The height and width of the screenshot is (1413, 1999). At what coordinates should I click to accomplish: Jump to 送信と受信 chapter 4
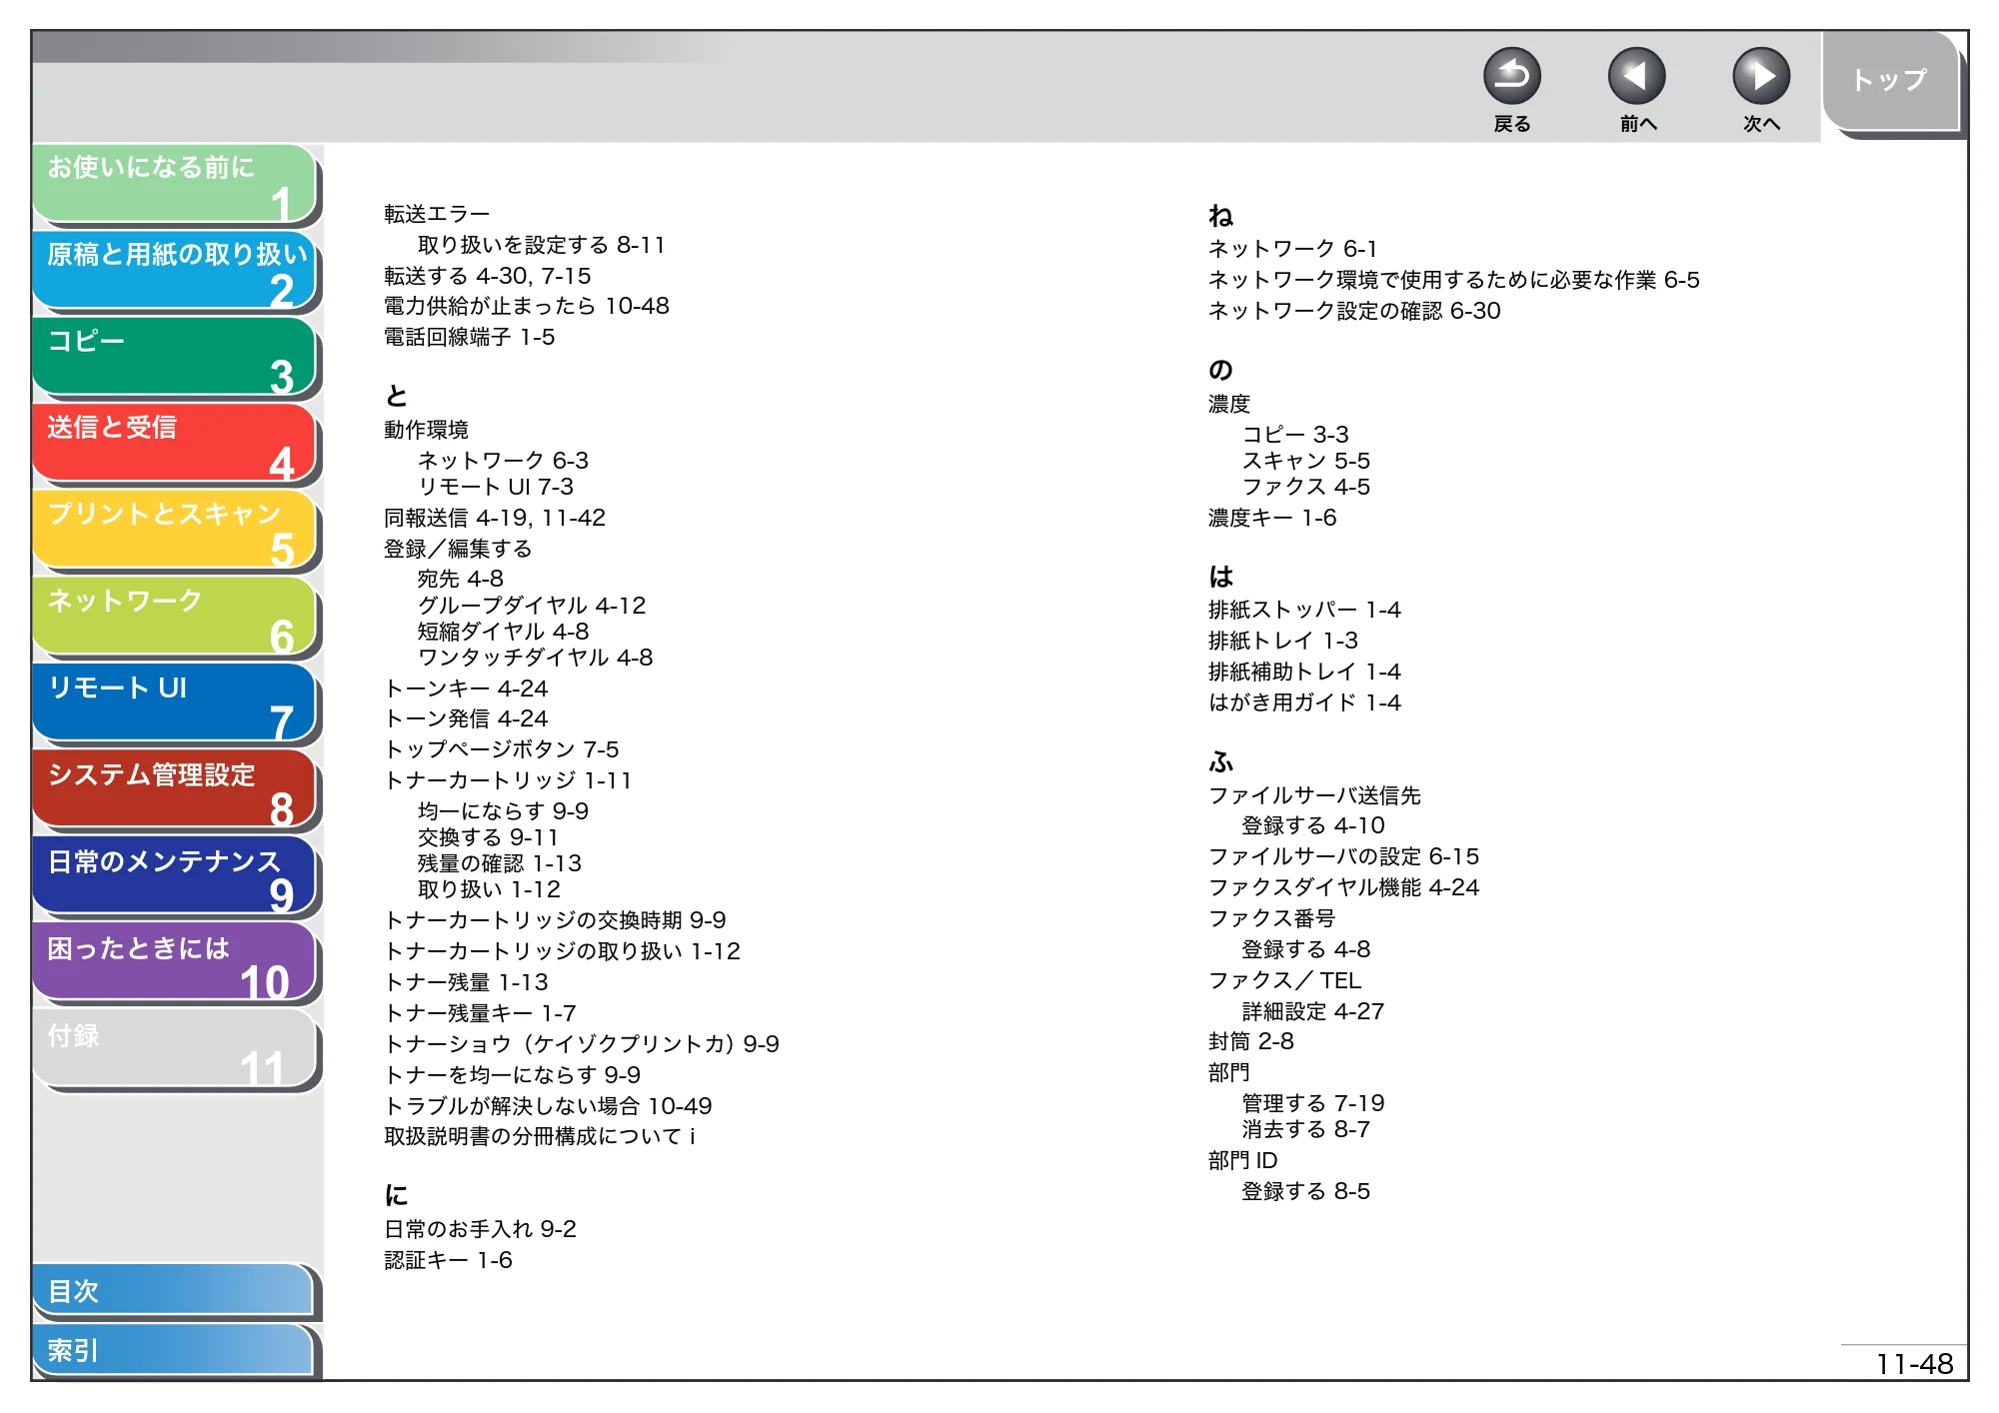175,444
